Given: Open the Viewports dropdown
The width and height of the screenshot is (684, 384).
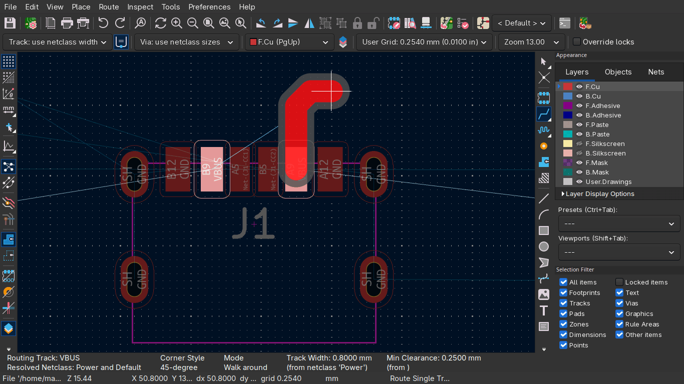Looking at the screenshot, I should pyautogui.click(x=619, y=252).
